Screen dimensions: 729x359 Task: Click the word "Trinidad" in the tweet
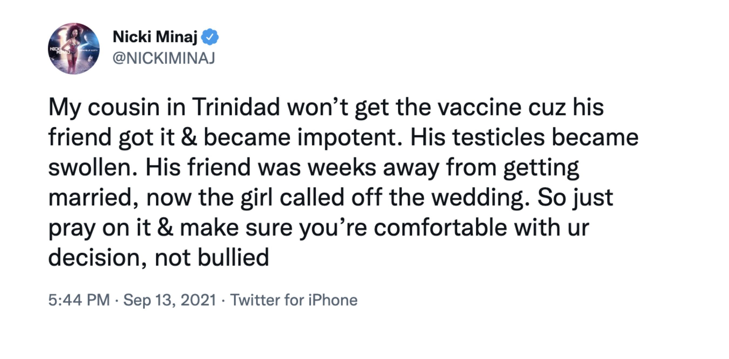tap(236, 107)
